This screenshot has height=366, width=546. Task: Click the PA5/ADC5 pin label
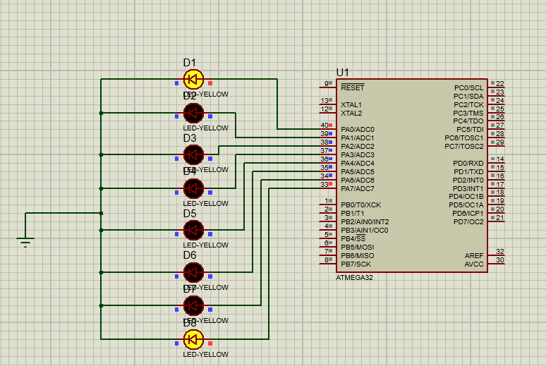pos(358,171)
